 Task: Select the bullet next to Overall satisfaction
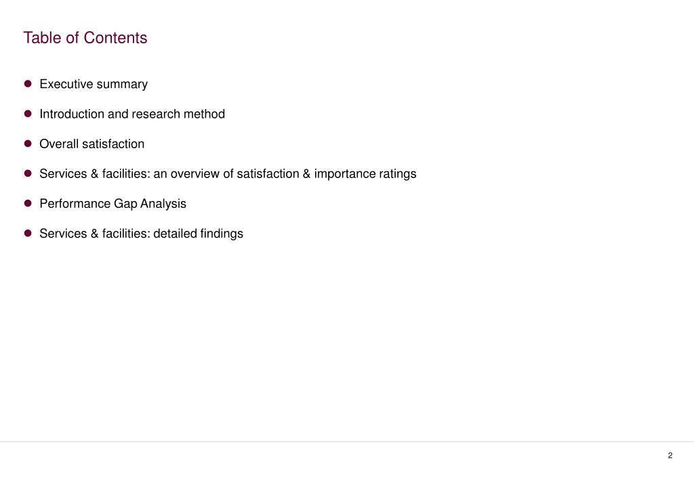click(x=28, y=144)
